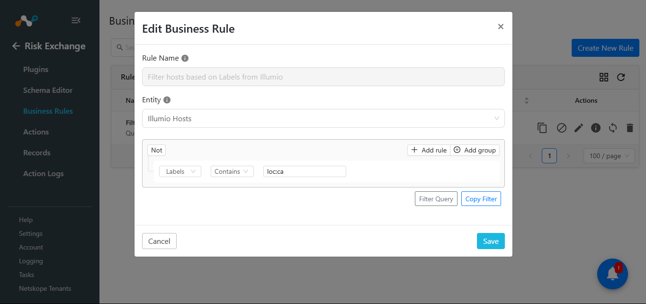Toggle the Not condition
The image size is (646, 304).
pos(156,150)
